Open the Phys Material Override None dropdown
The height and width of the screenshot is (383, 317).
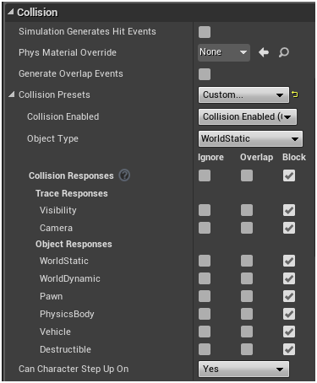(x=224, y=52)
